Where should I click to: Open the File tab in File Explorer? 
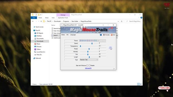34,18
